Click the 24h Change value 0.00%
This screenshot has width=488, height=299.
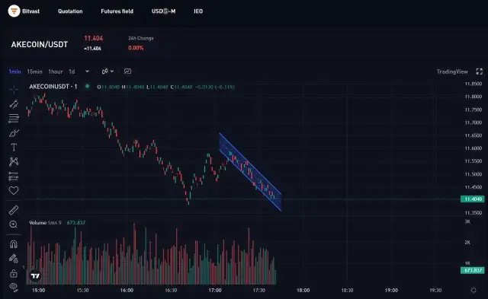136,48
